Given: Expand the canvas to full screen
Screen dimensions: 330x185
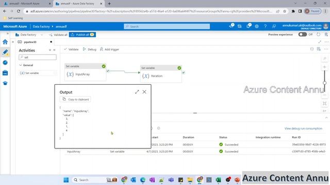Looking at the screenshot, I should coord(320,42).
